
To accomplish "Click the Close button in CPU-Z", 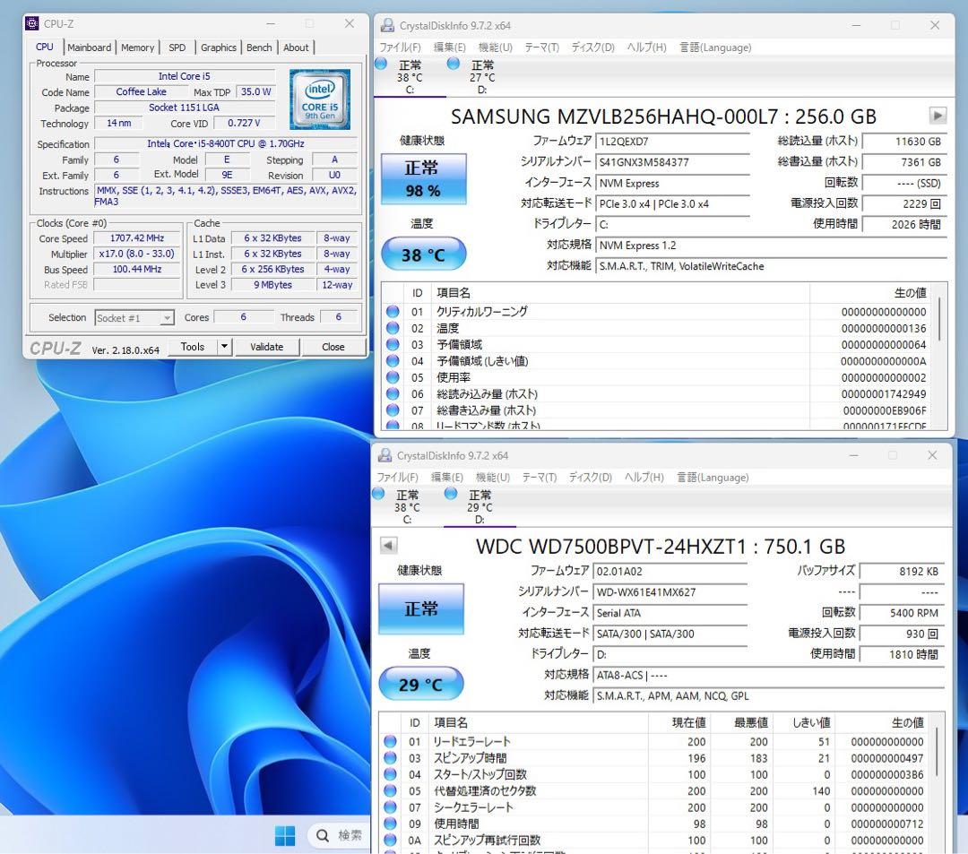I will [x=333, y=347].
